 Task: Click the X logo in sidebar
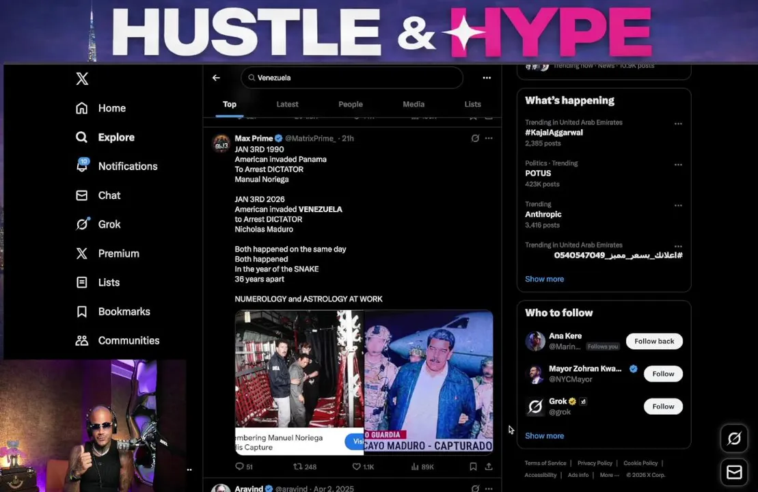coord(82,79)
